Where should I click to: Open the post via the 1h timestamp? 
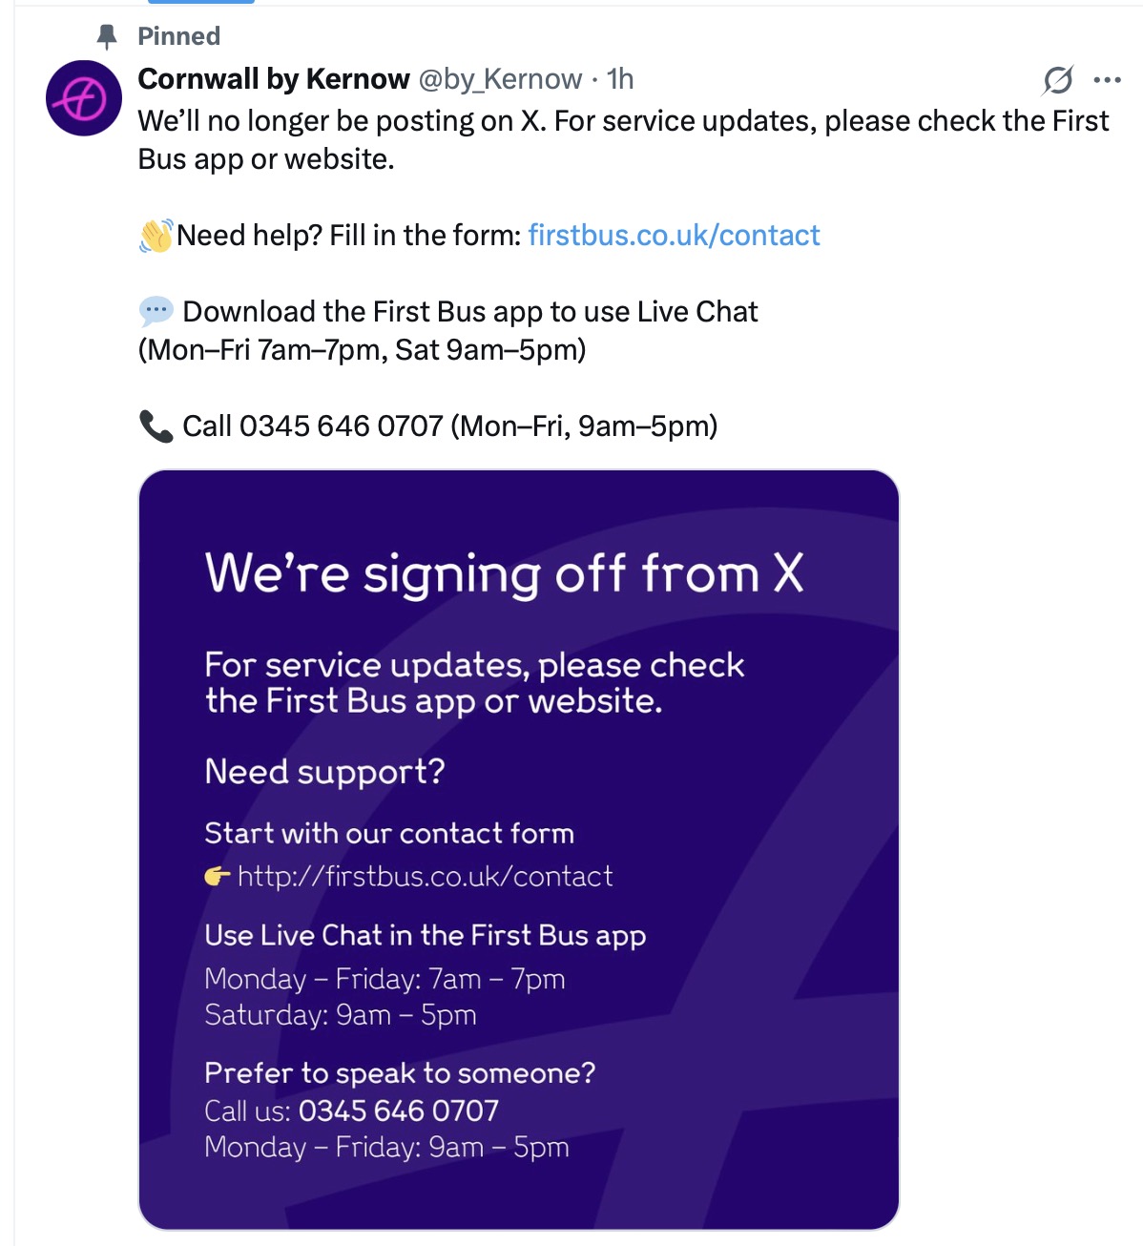[620, 79]
